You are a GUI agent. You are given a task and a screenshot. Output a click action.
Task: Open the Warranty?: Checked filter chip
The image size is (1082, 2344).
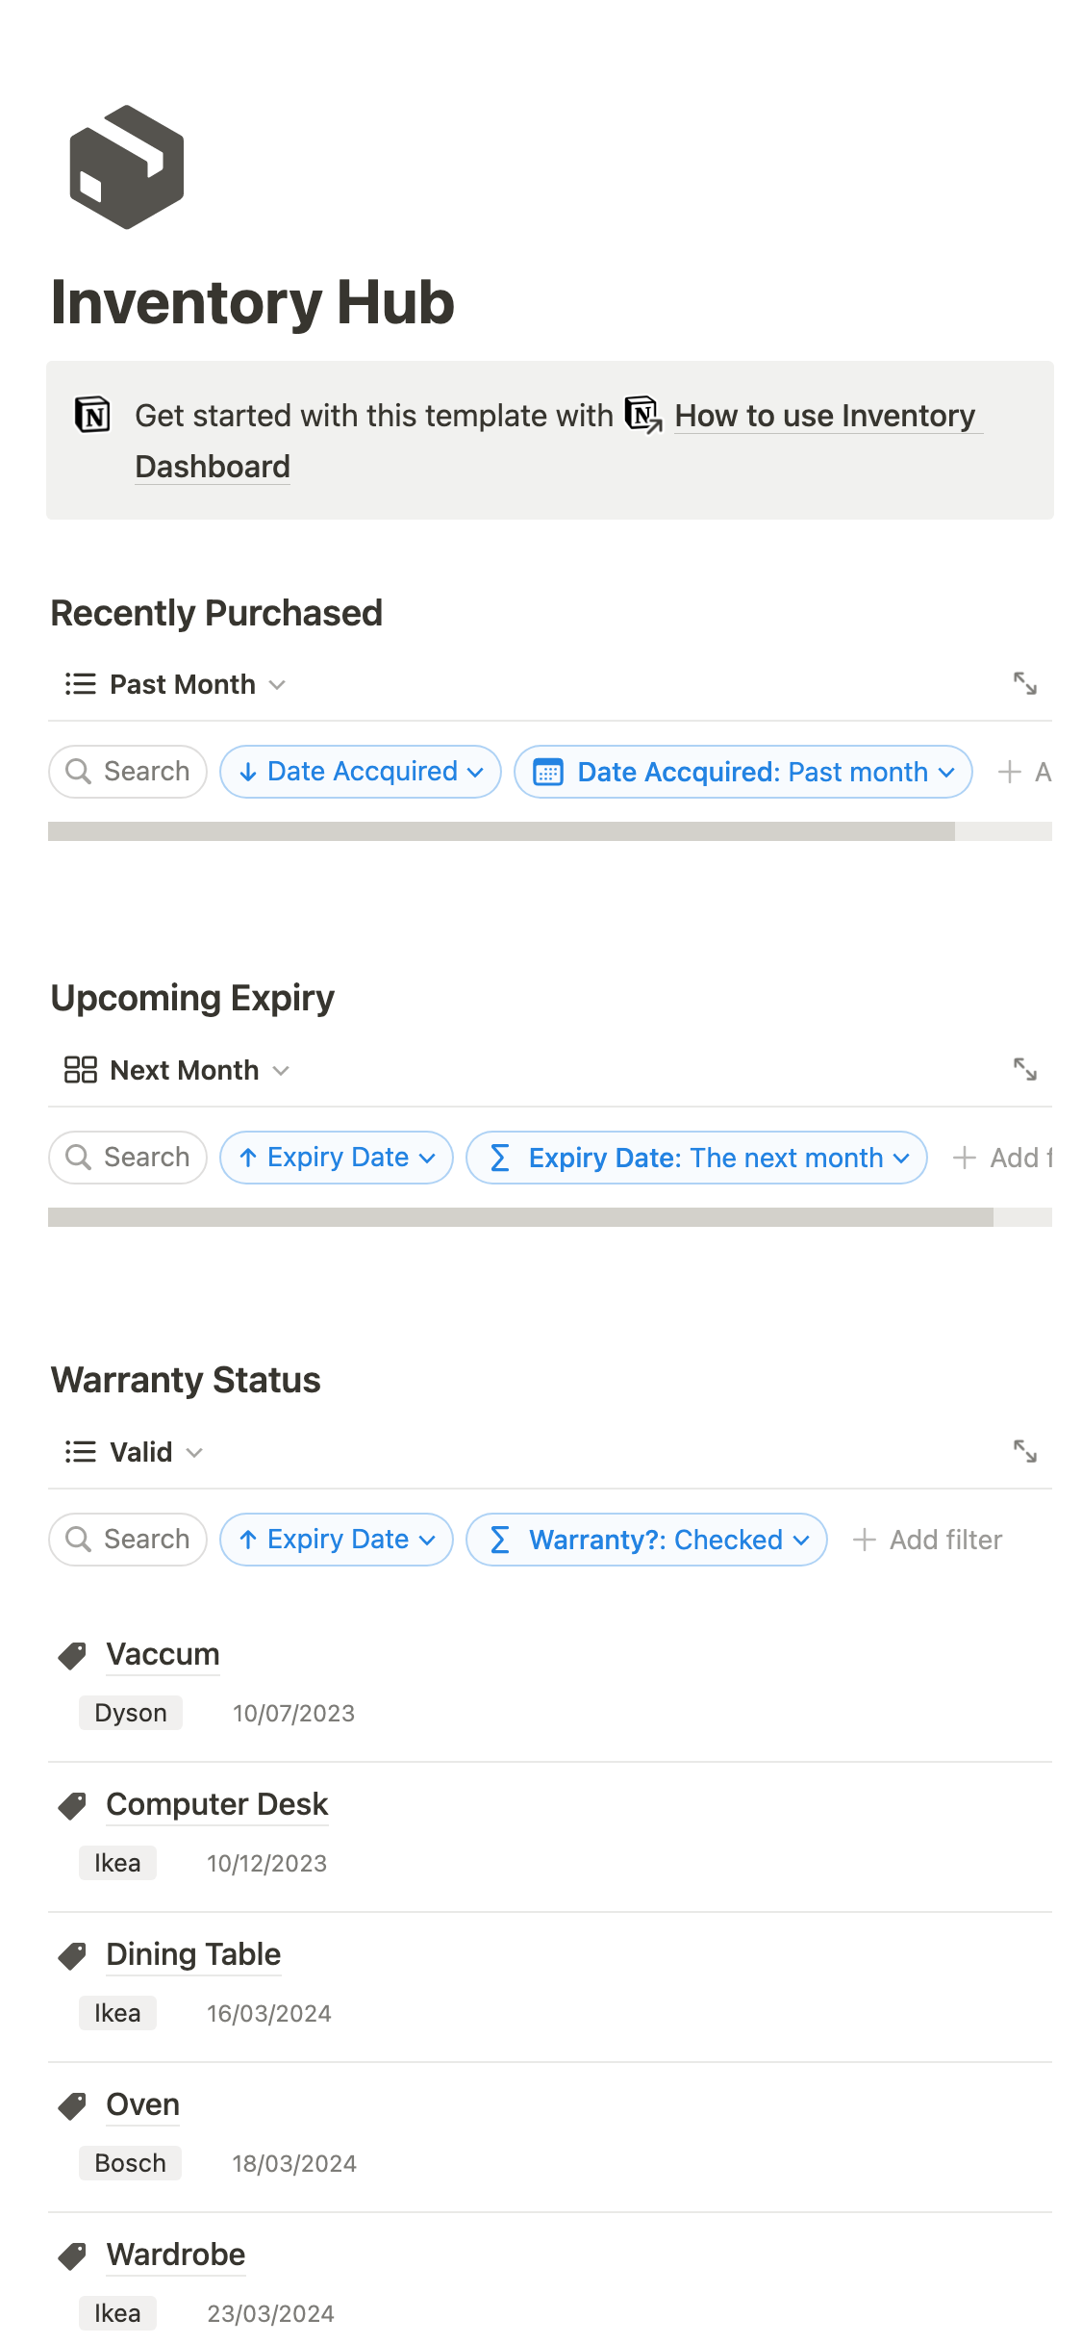coord(646,1540)
